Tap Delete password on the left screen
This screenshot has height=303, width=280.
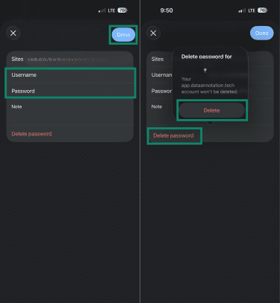[x=31, y=134]
